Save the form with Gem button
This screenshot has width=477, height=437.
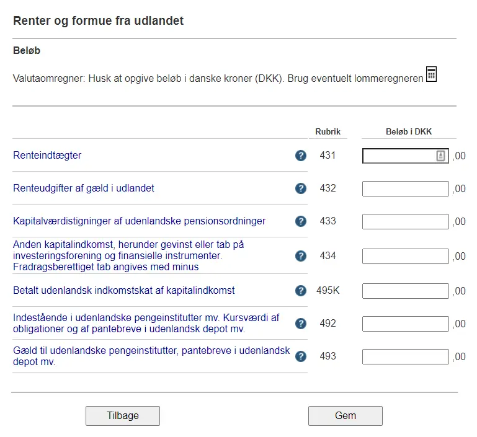pyautogui.click(x=345, y=416)
